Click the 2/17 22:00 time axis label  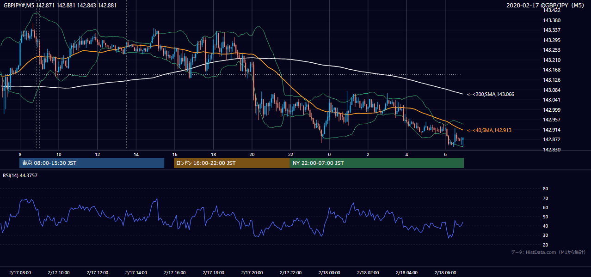[x=290, y=273]
